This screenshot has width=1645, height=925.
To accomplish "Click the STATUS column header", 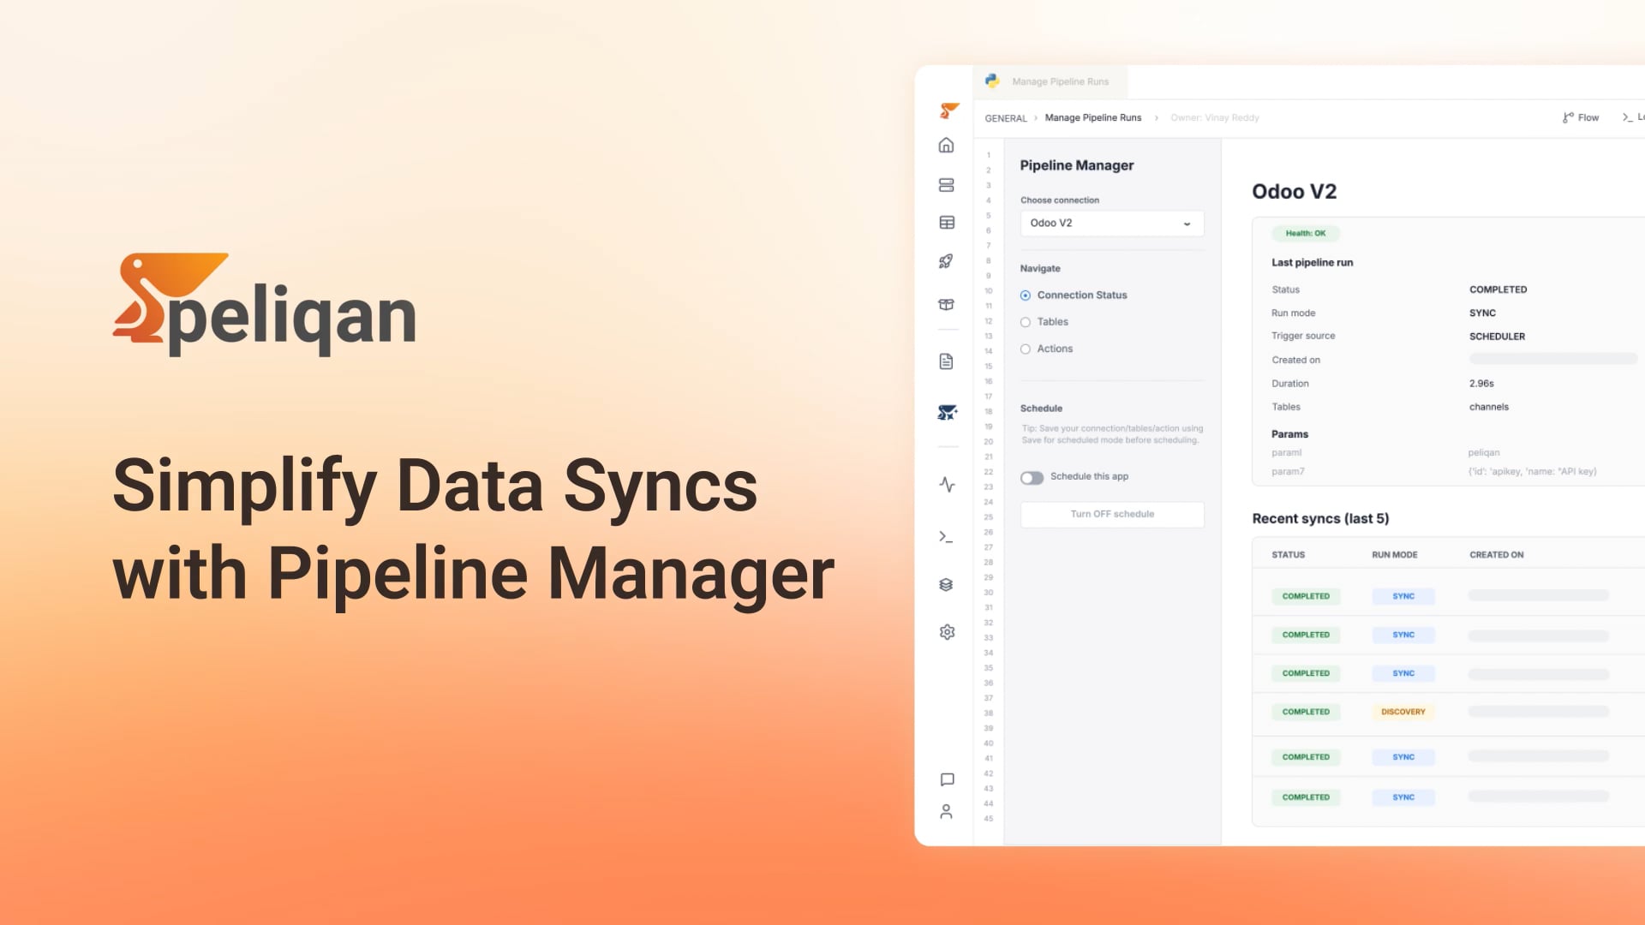I will coord(1288,555).
